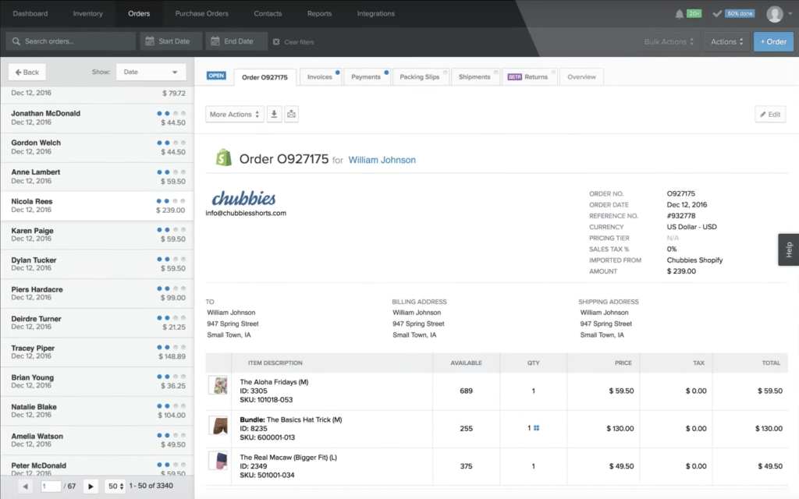Select the Order O927175 tab
The image size is (799, 499).
[265, 77]
